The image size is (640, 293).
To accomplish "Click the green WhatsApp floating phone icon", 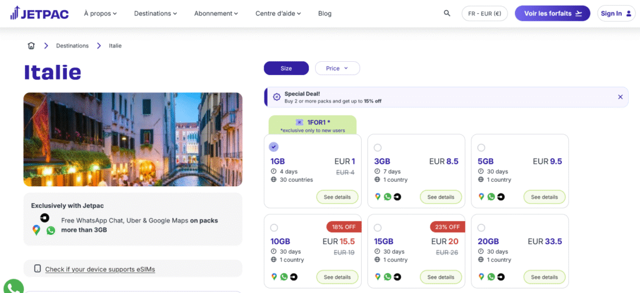I will click(12, 287).
